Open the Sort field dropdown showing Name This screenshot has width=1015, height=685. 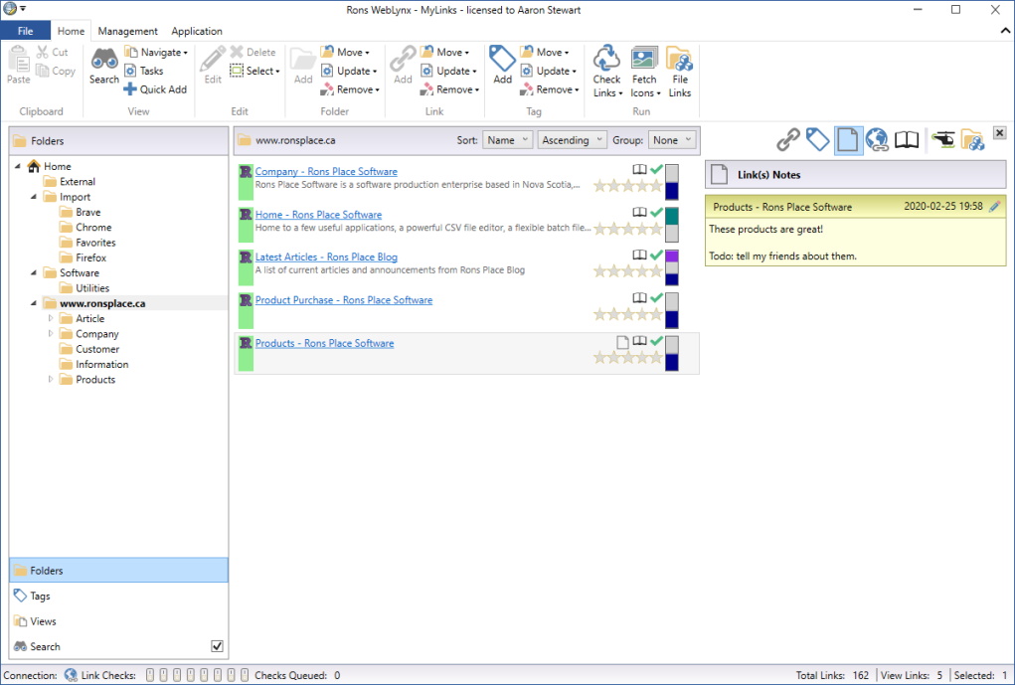point(507,140)
